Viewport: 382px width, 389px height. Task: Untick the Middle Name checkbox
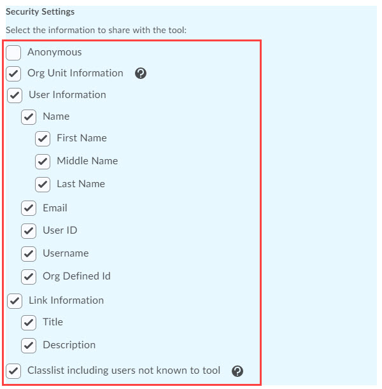(43, 162)
